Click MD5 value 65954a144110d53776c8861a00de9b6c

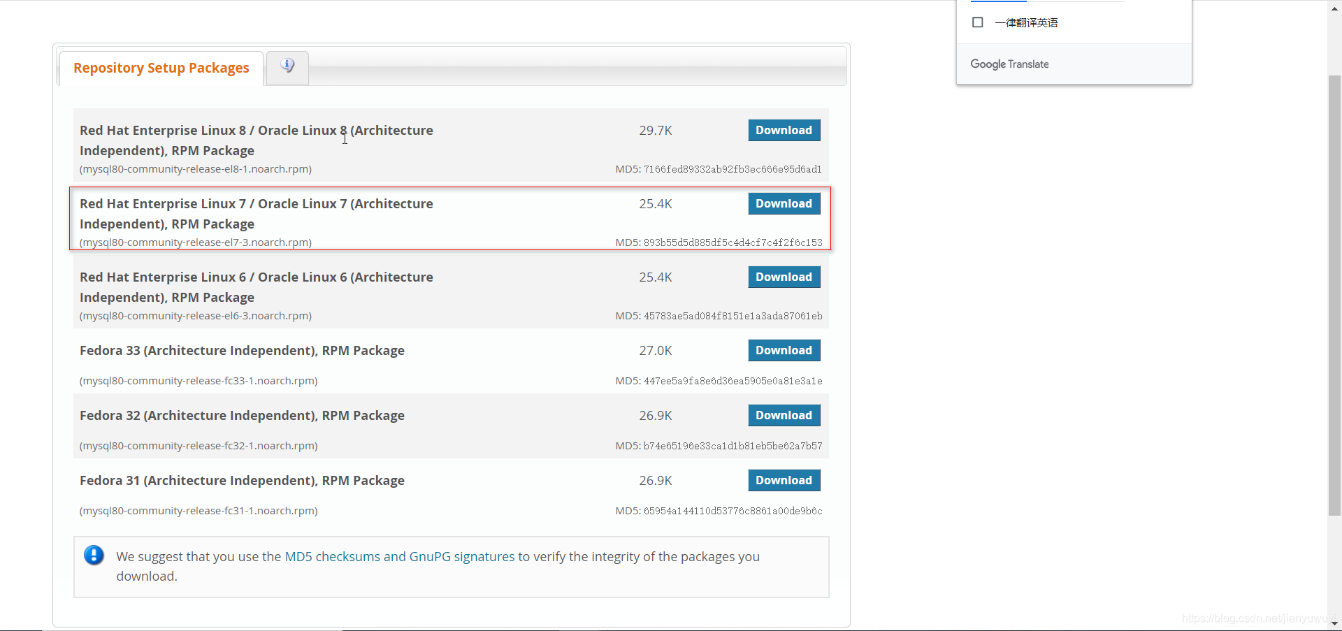(733, 511)
